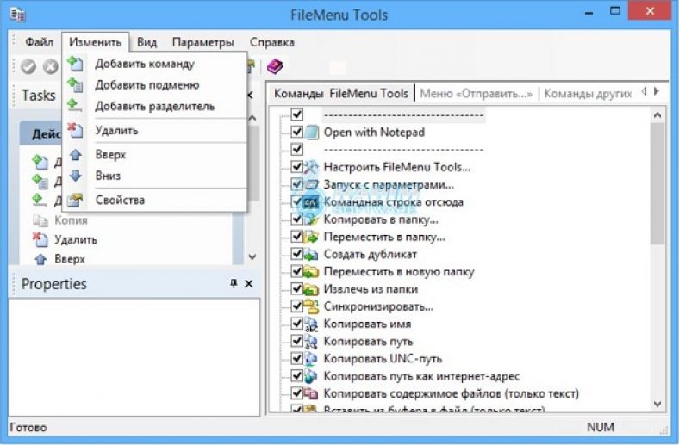Click the console icon of Командная строка отсюда
The height and width of the screenshot is (445, 679).
pos(311,202)
